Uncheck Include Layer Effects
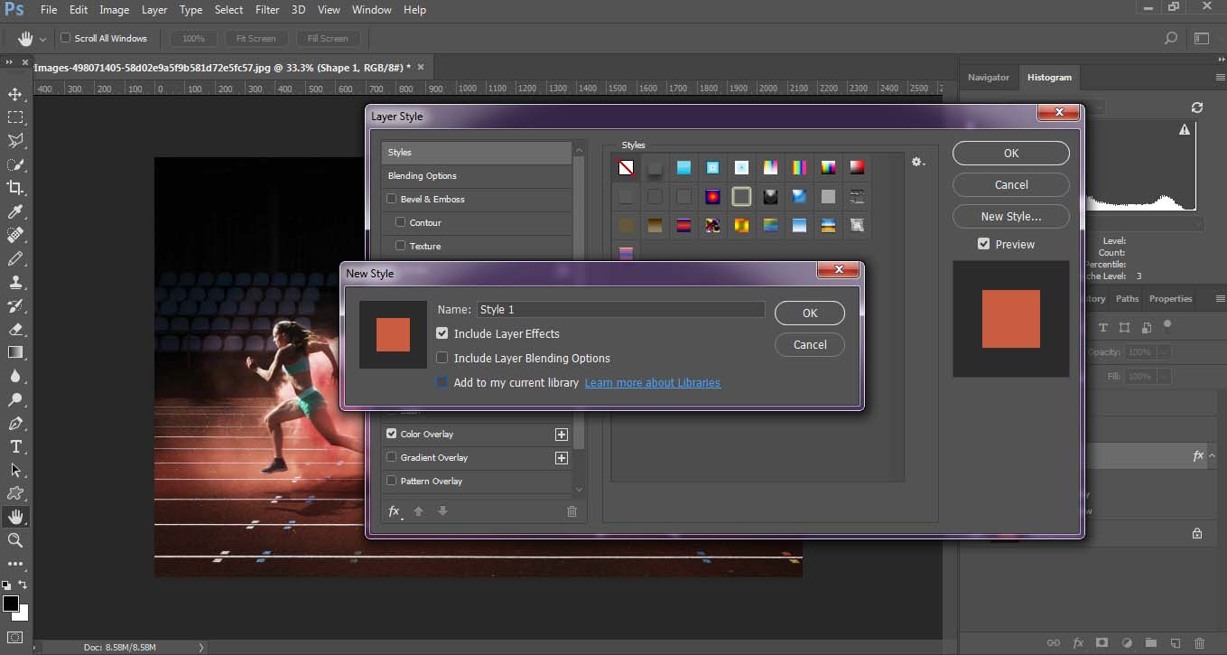1227x655 pixels. click(442, 333)
